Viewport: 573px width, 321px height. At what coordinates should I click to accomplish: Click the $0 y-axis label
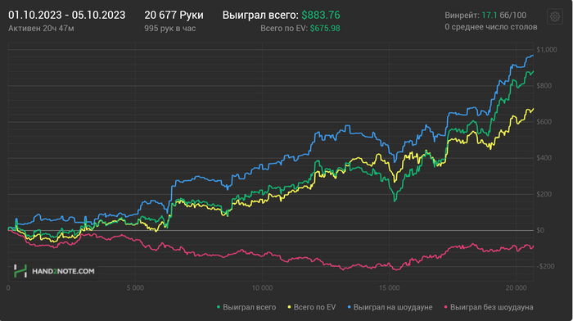pyautogui.click(x=540, y=230)
